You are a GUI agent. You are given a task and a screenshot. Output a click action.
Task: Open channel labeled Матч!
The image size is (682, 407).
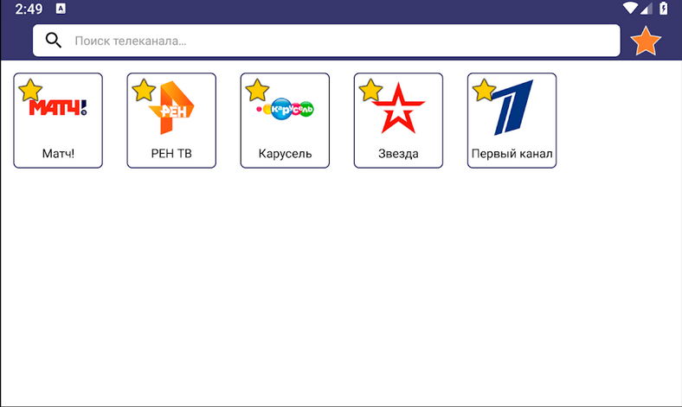click(x=58, y=155)
